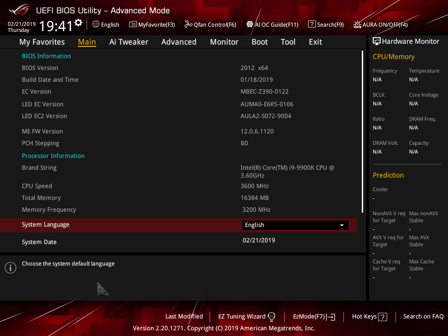
Task: Click the CPU Speed 3600 MHz value
Action: click(255, 186)
